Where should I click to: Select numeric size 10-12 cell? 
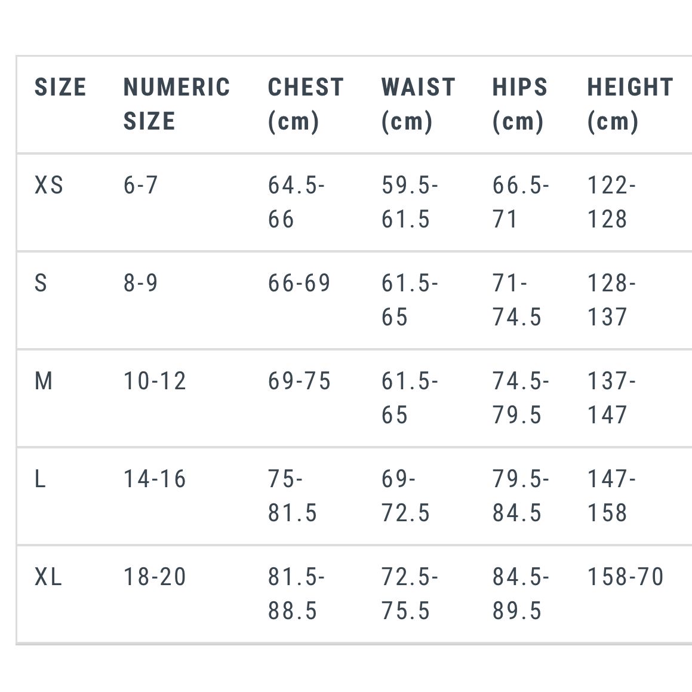(155, 381)
